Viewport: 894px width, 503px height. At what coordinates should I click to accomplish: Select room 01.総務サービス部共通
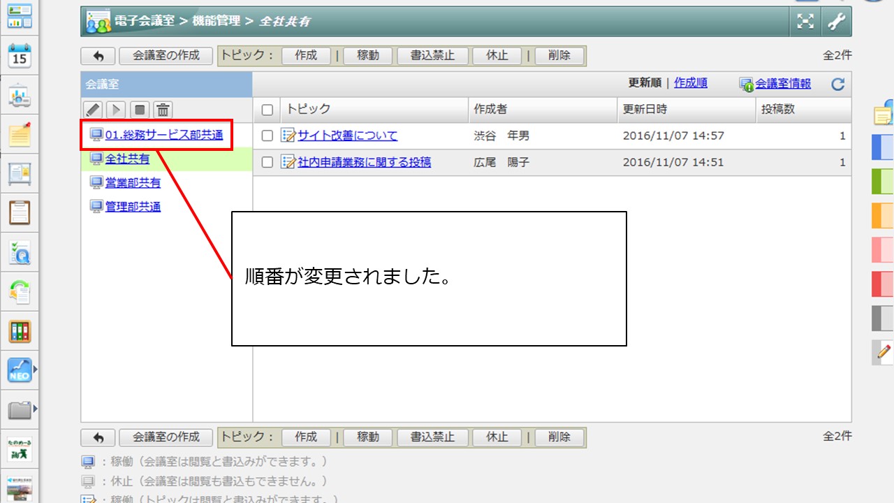pyautogui.click(x=164, y=135)
